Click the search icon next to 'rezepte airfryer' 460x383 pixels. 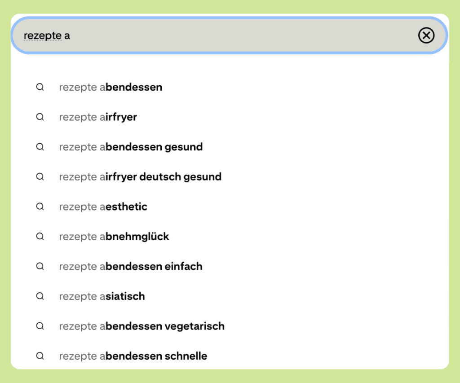[40, 117]
